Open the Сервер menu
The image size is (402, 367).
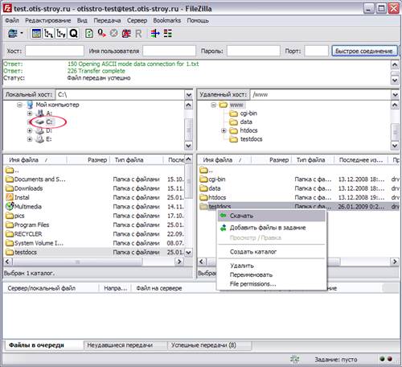tap(137, 21)
